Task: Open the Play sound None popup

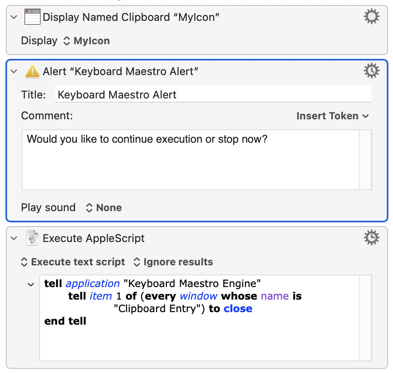Action: [x=104, y=207]
